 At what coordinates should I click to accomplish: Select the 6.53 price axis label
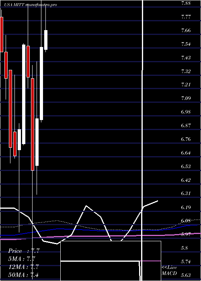(186, 167)
